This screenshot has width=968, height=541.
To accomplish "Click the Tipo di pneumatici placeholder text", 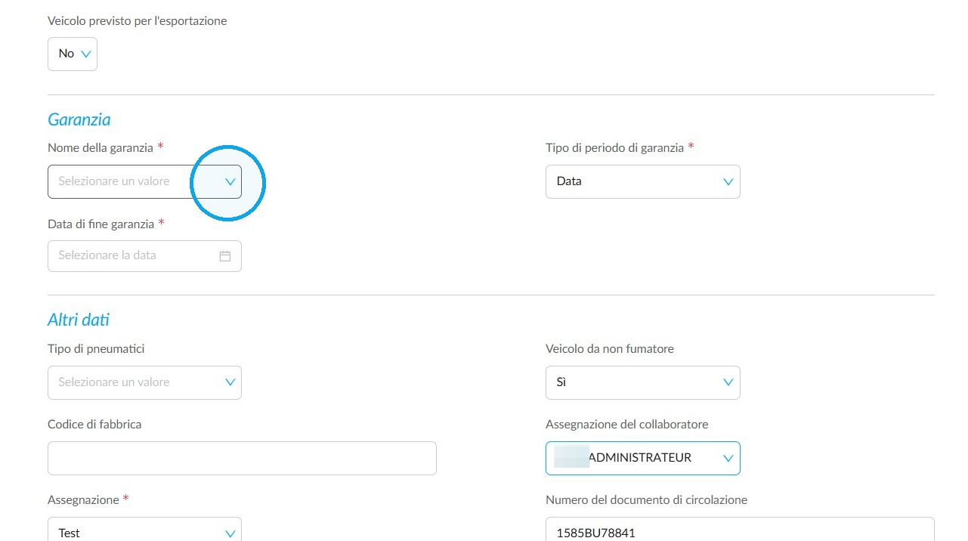I will pos(114,382).
